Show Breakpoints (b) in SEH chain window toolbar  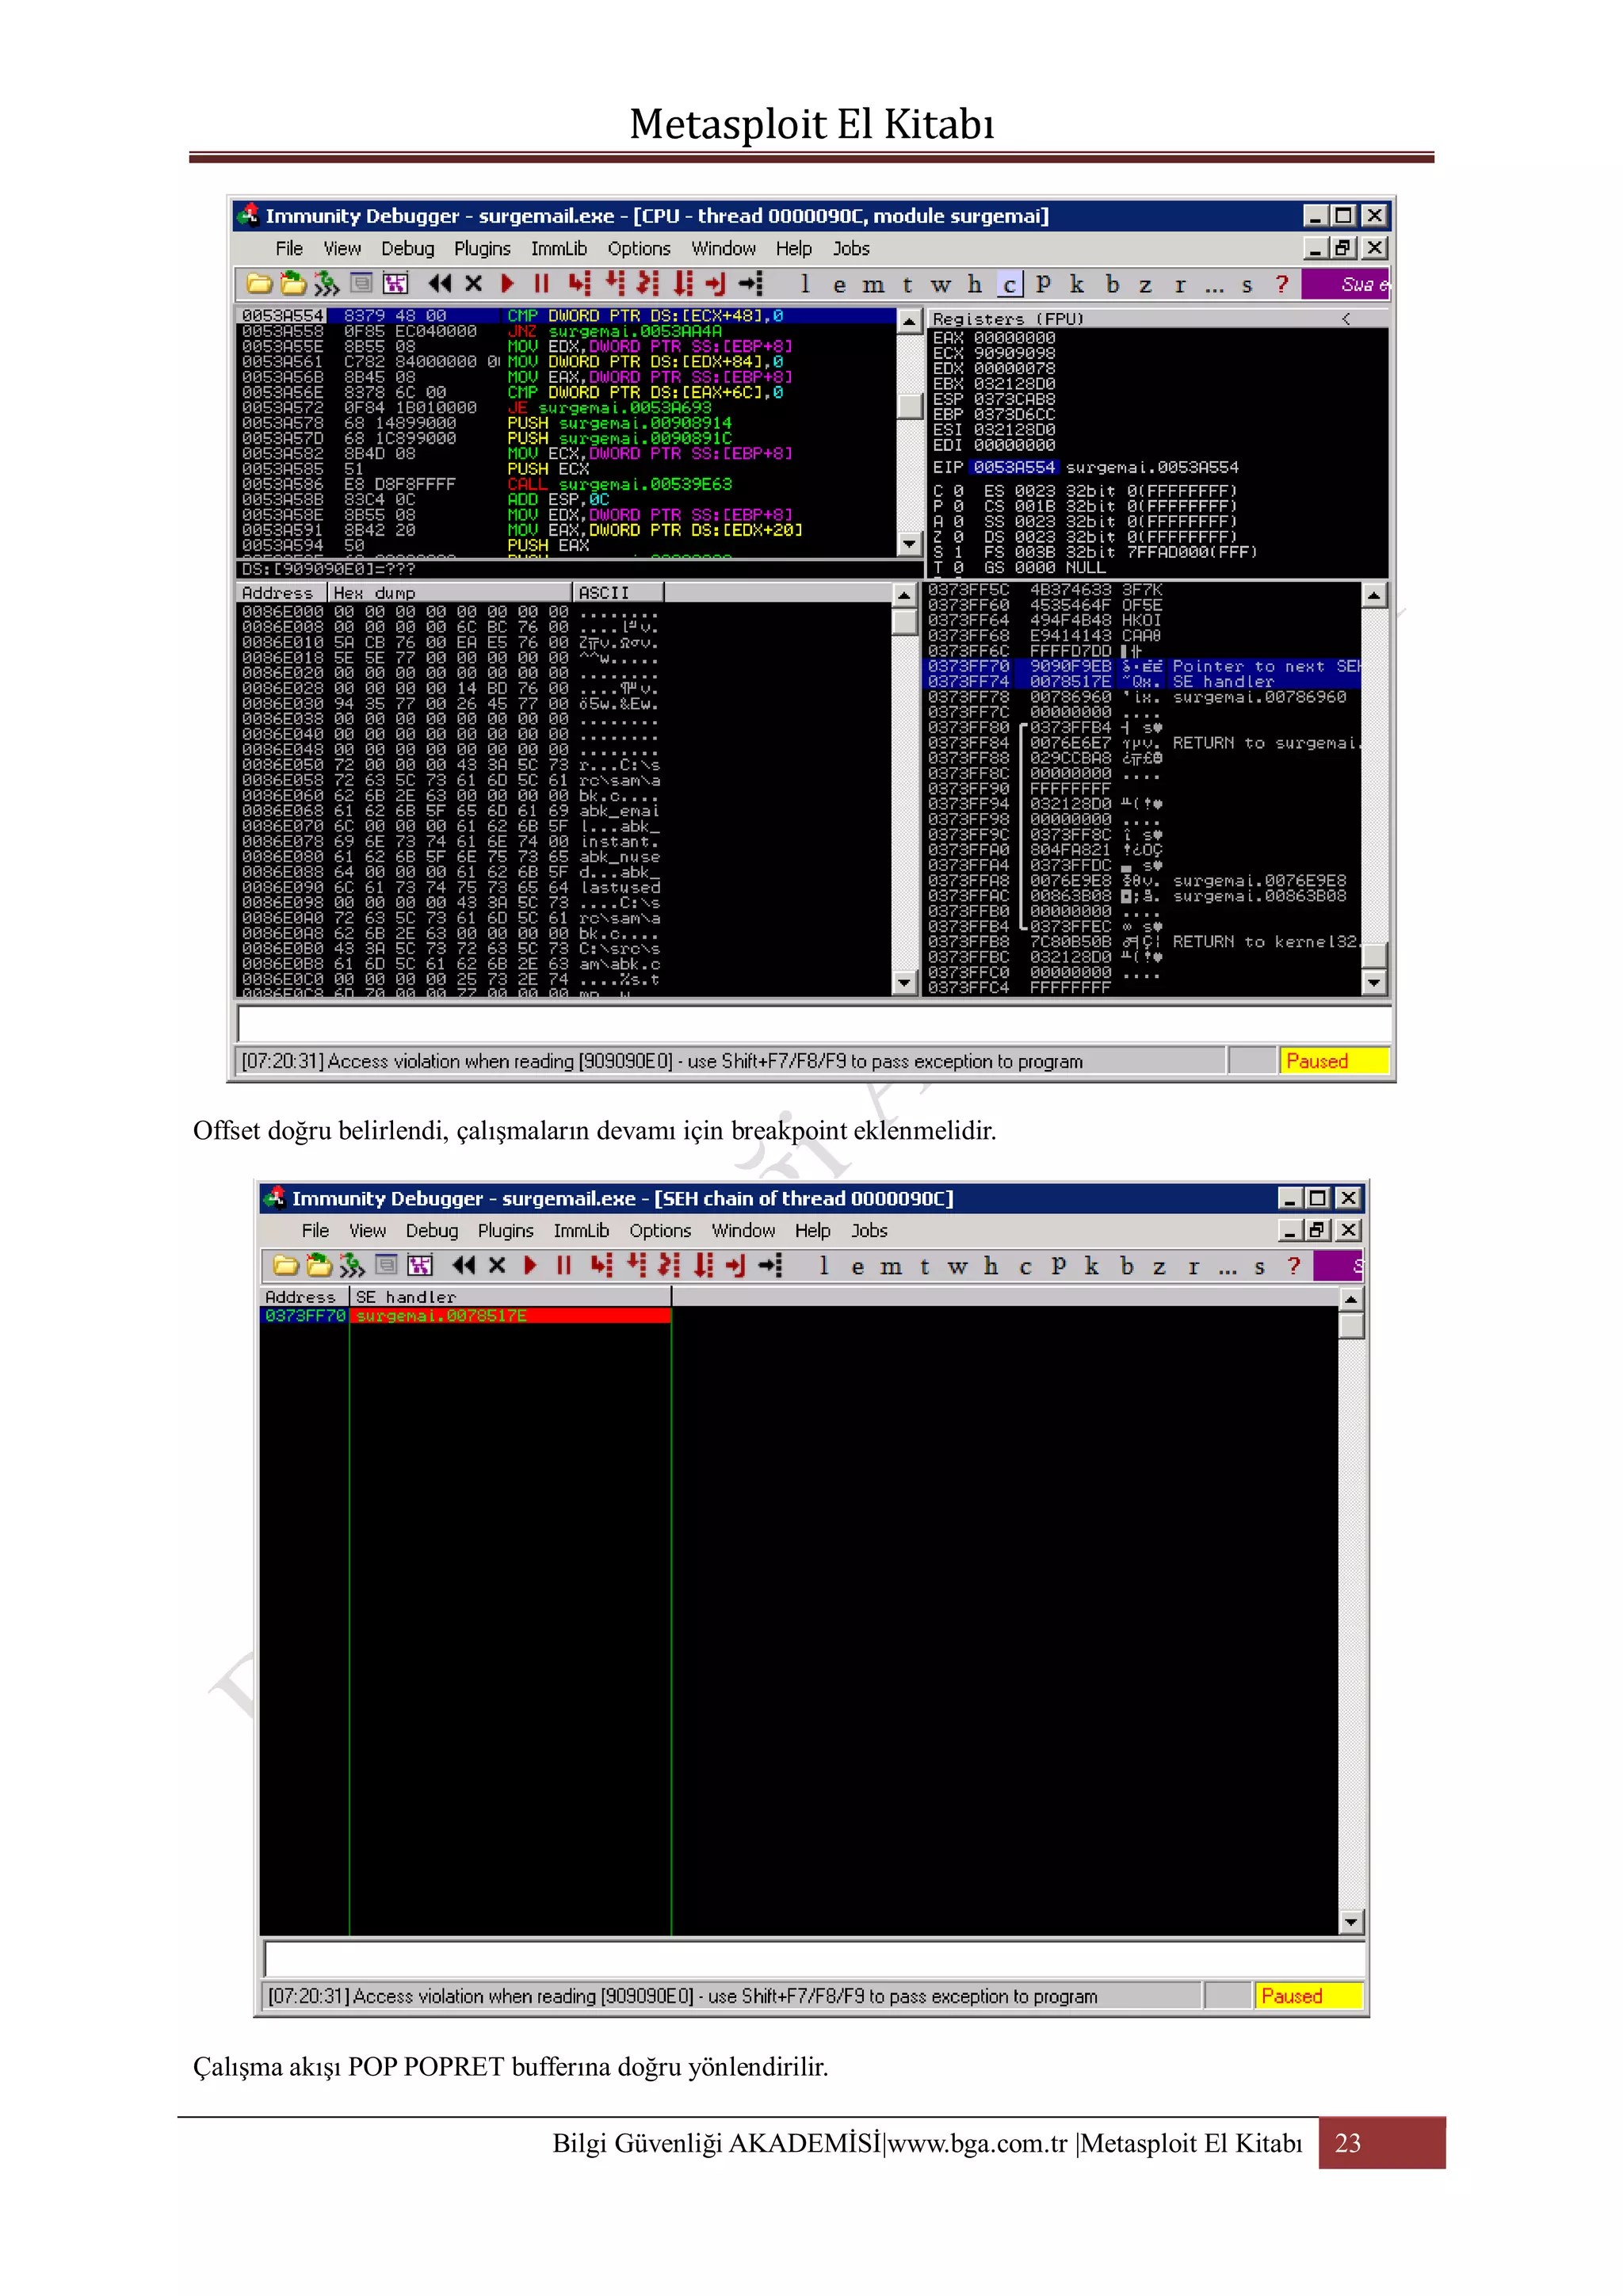pyautogui.click(x=1127, y=1267)
